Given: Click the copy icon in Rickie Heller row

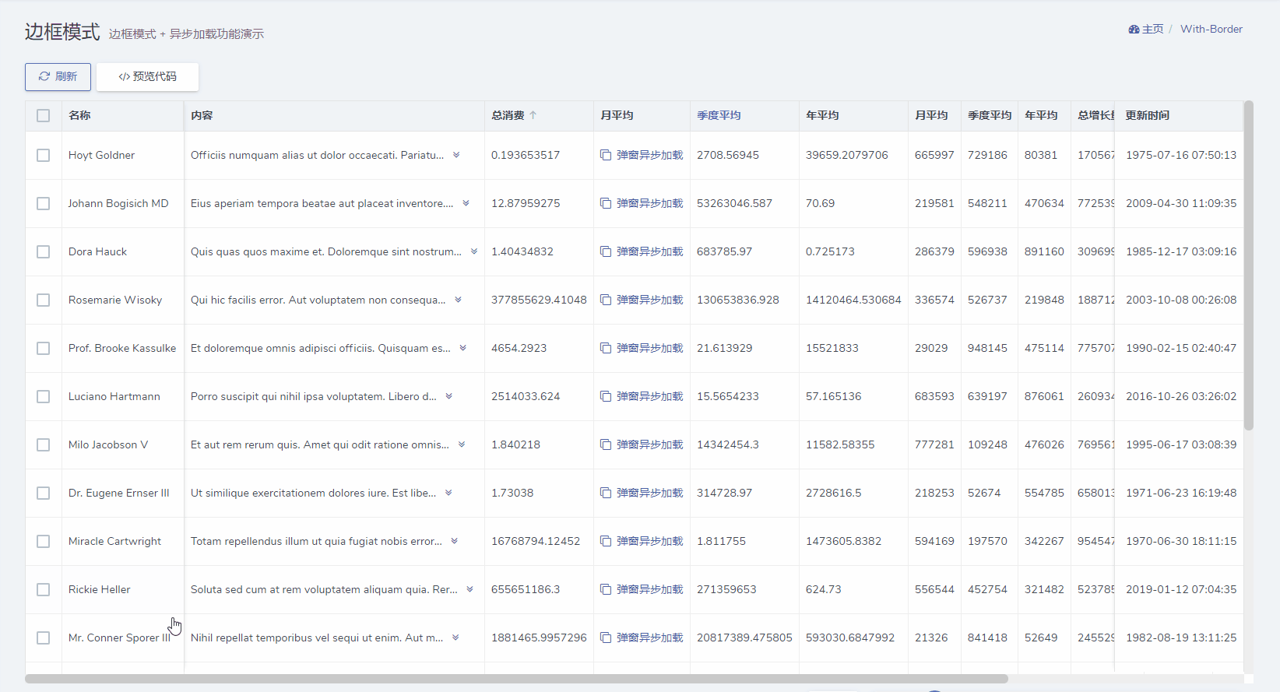Looking at the screenshot, I should [606, 589].
